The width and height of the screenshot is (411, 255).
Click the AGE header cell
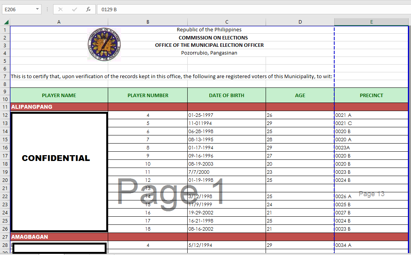[x=300, y=96]
